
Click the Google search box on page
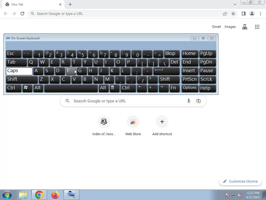tap(133, 101)
